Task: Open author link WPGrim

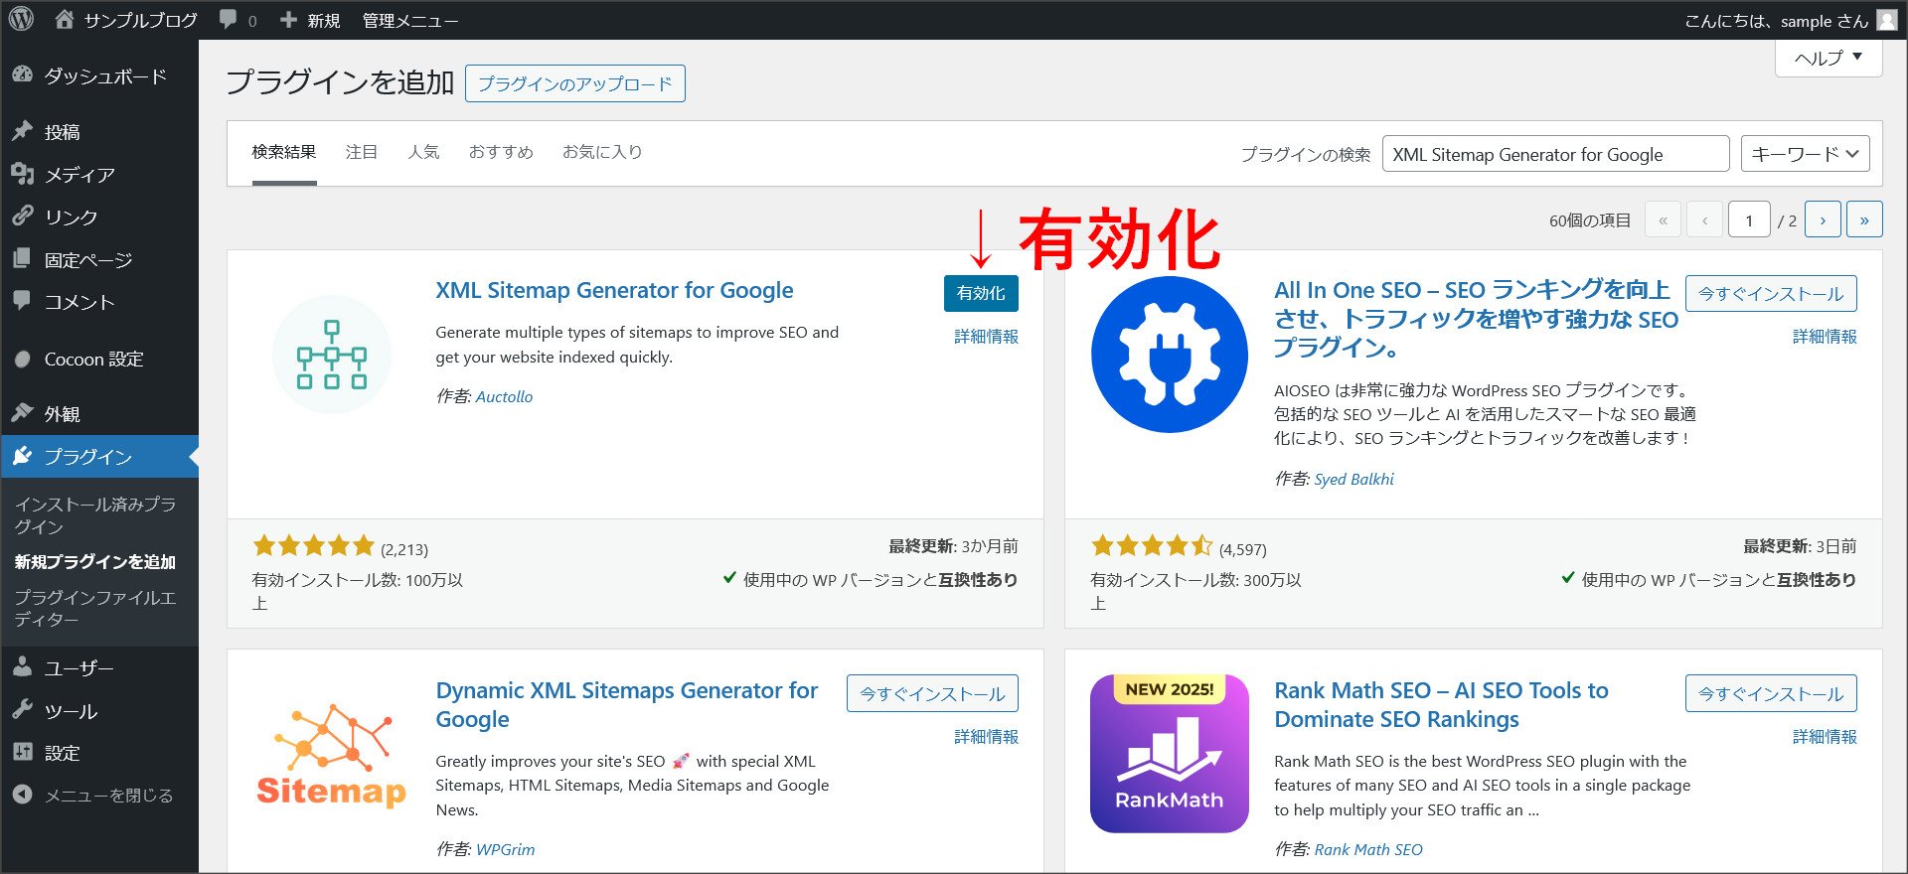Action: pos(505,849)
